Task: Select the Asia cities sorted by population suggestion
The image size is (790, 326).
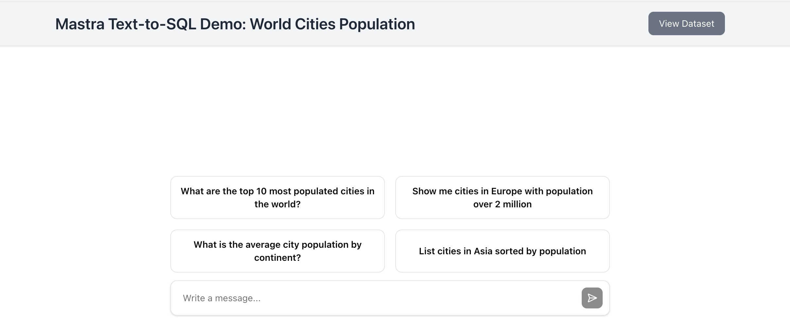Action: (502, 251)
